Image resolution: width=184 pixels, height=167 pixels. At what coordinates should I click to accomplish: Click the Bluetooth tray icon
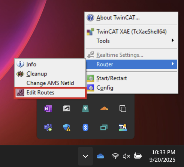pyautogui.click(x=85, y=127)
